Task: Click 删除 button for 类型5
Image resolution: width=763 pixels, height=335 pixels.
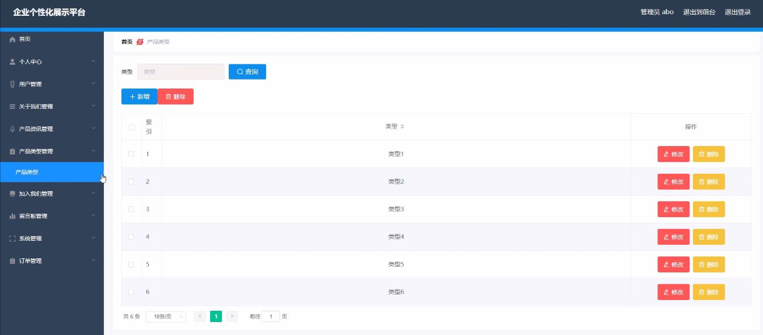Action: tap(709, 265)
